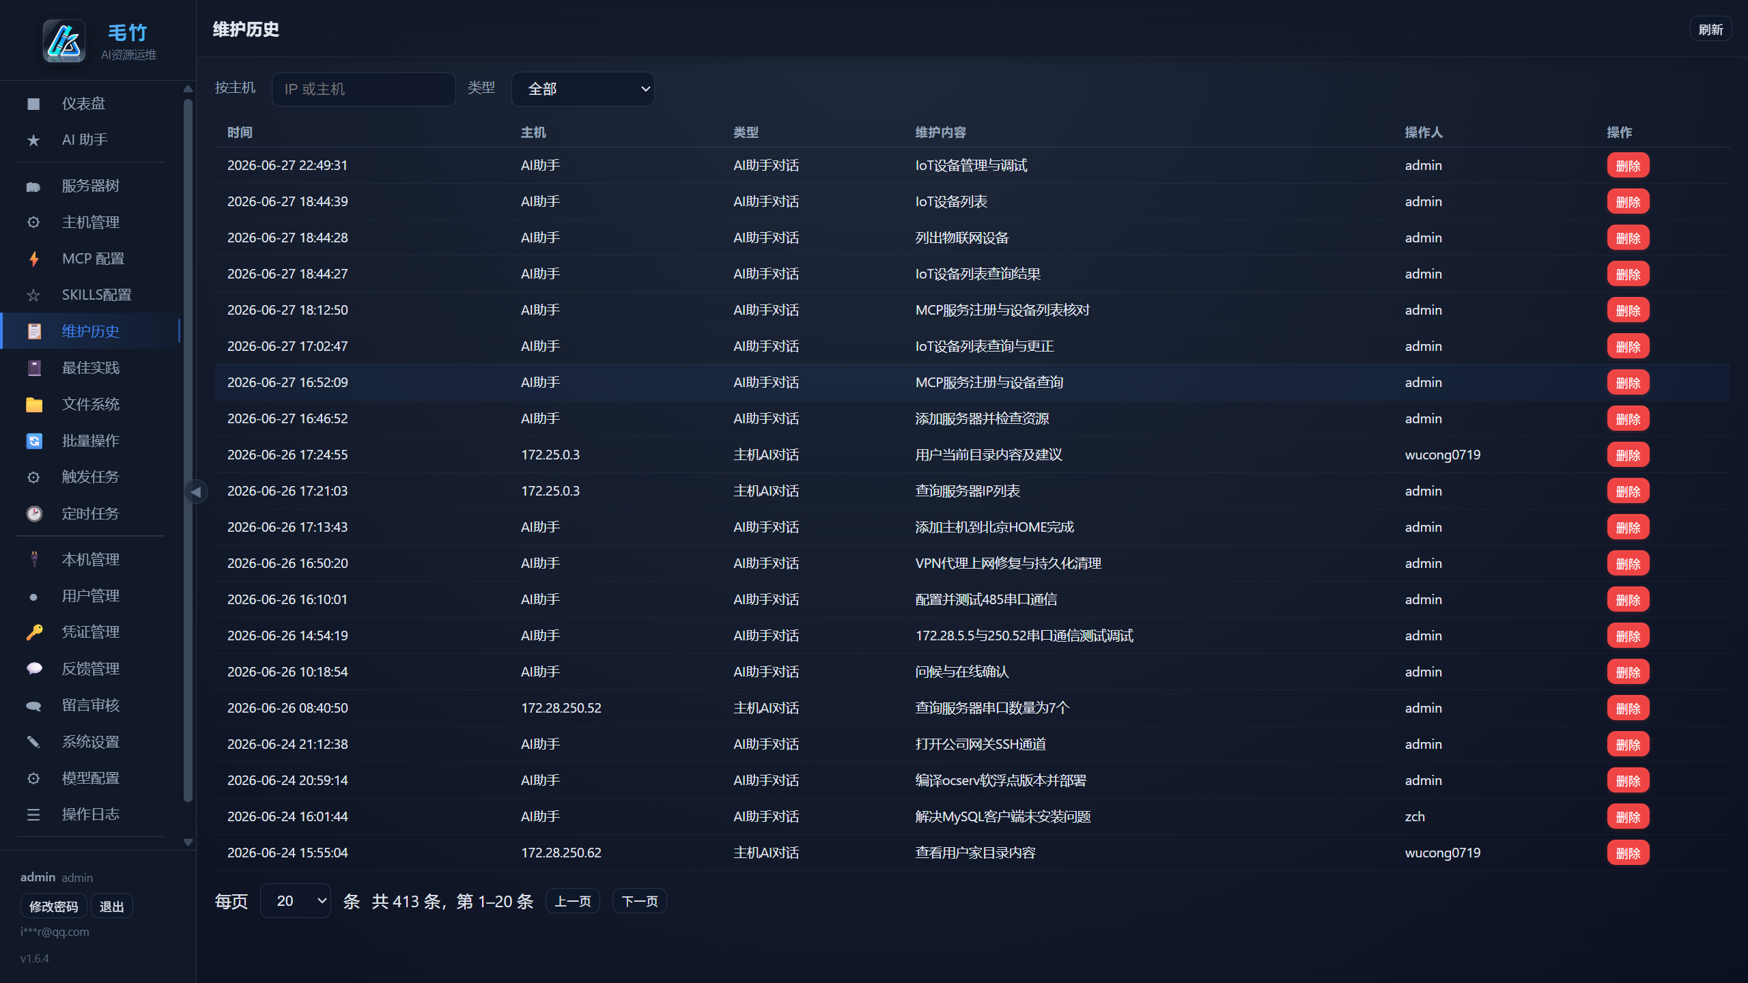Click the 模型配置 gear icon
Screen dimensions: 1748x983
click(33, 778)
